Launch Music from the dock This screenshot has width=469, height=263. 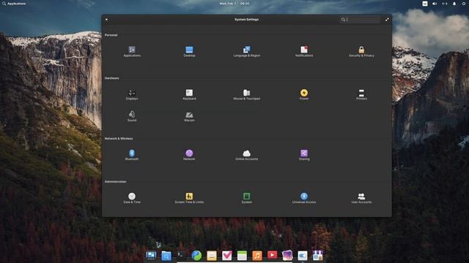tap(257, 255)
